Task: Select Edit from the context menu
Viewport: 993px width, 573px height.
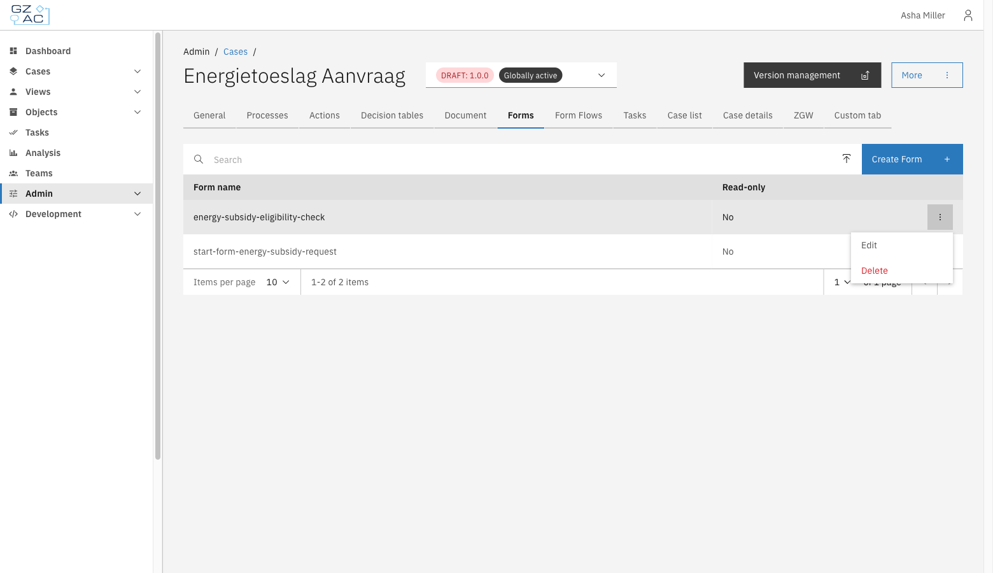Action: click(x=902, y=245)
